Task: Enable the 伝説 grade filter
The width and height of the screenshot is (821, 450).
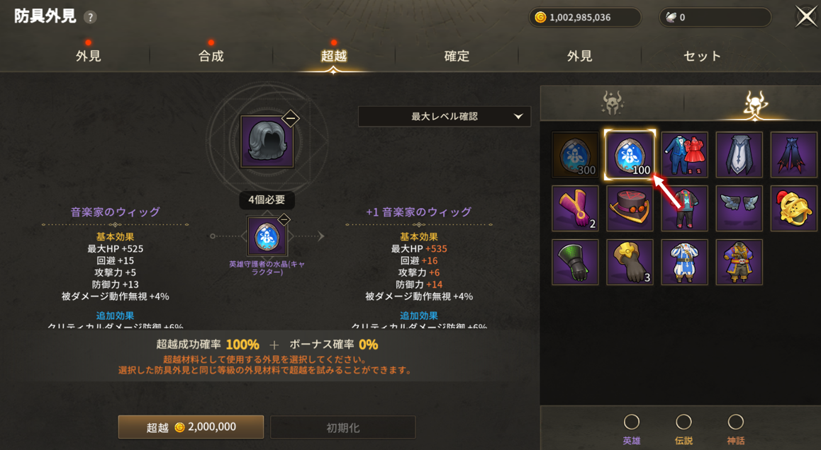Action: pos(683,422)
